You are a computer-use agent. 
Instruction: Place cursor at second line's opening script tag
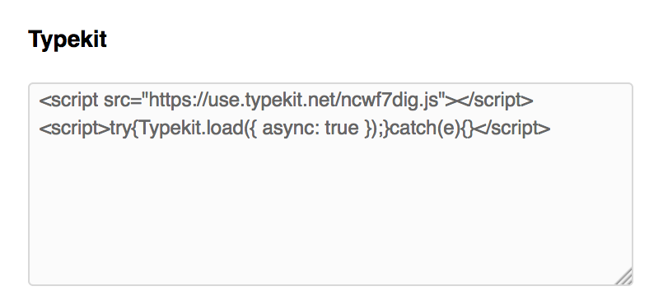(74, 129)
